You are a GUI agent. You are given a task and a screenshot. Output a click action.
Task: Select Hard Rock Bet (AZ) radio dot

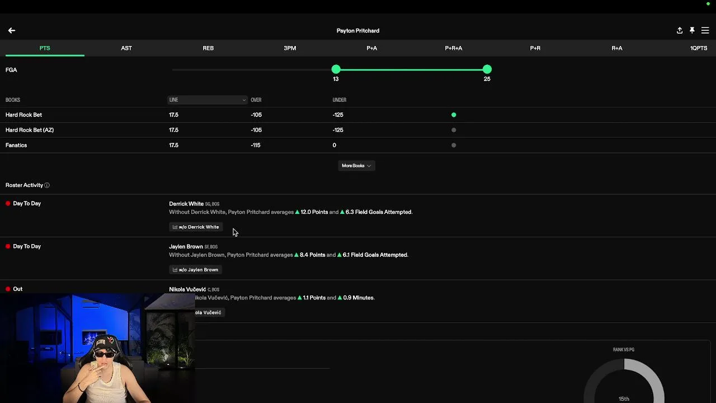454,130
